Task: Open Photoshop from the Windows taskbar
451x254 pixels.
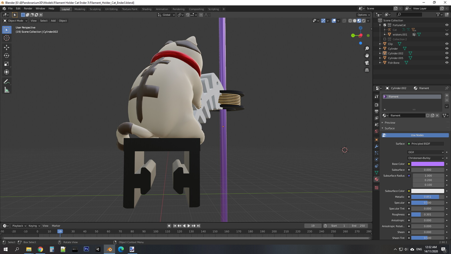Action: [86, 249]
